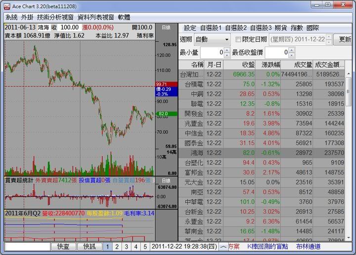Sort by the 月-日 column header
Screen dimensions: 356x255
click(214, 65)
